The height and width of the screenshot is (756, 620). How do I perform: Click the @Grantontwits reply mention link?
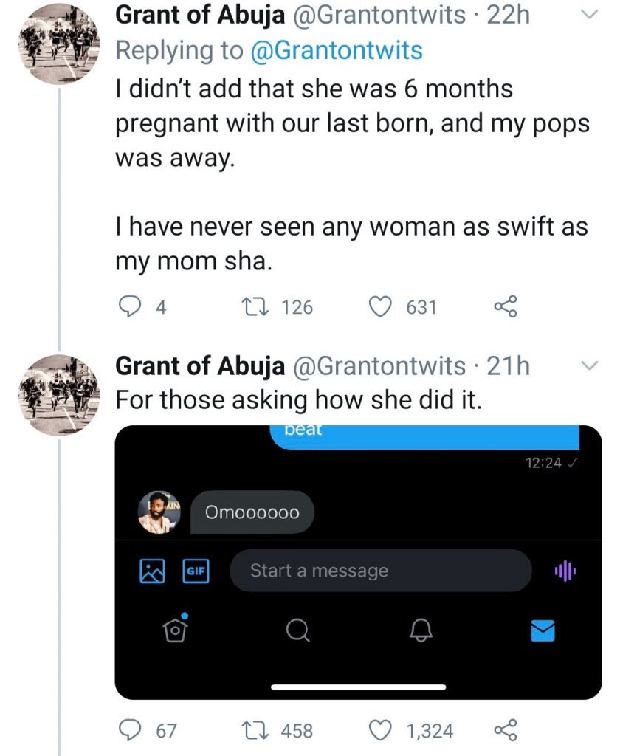[x=339, y=50]
